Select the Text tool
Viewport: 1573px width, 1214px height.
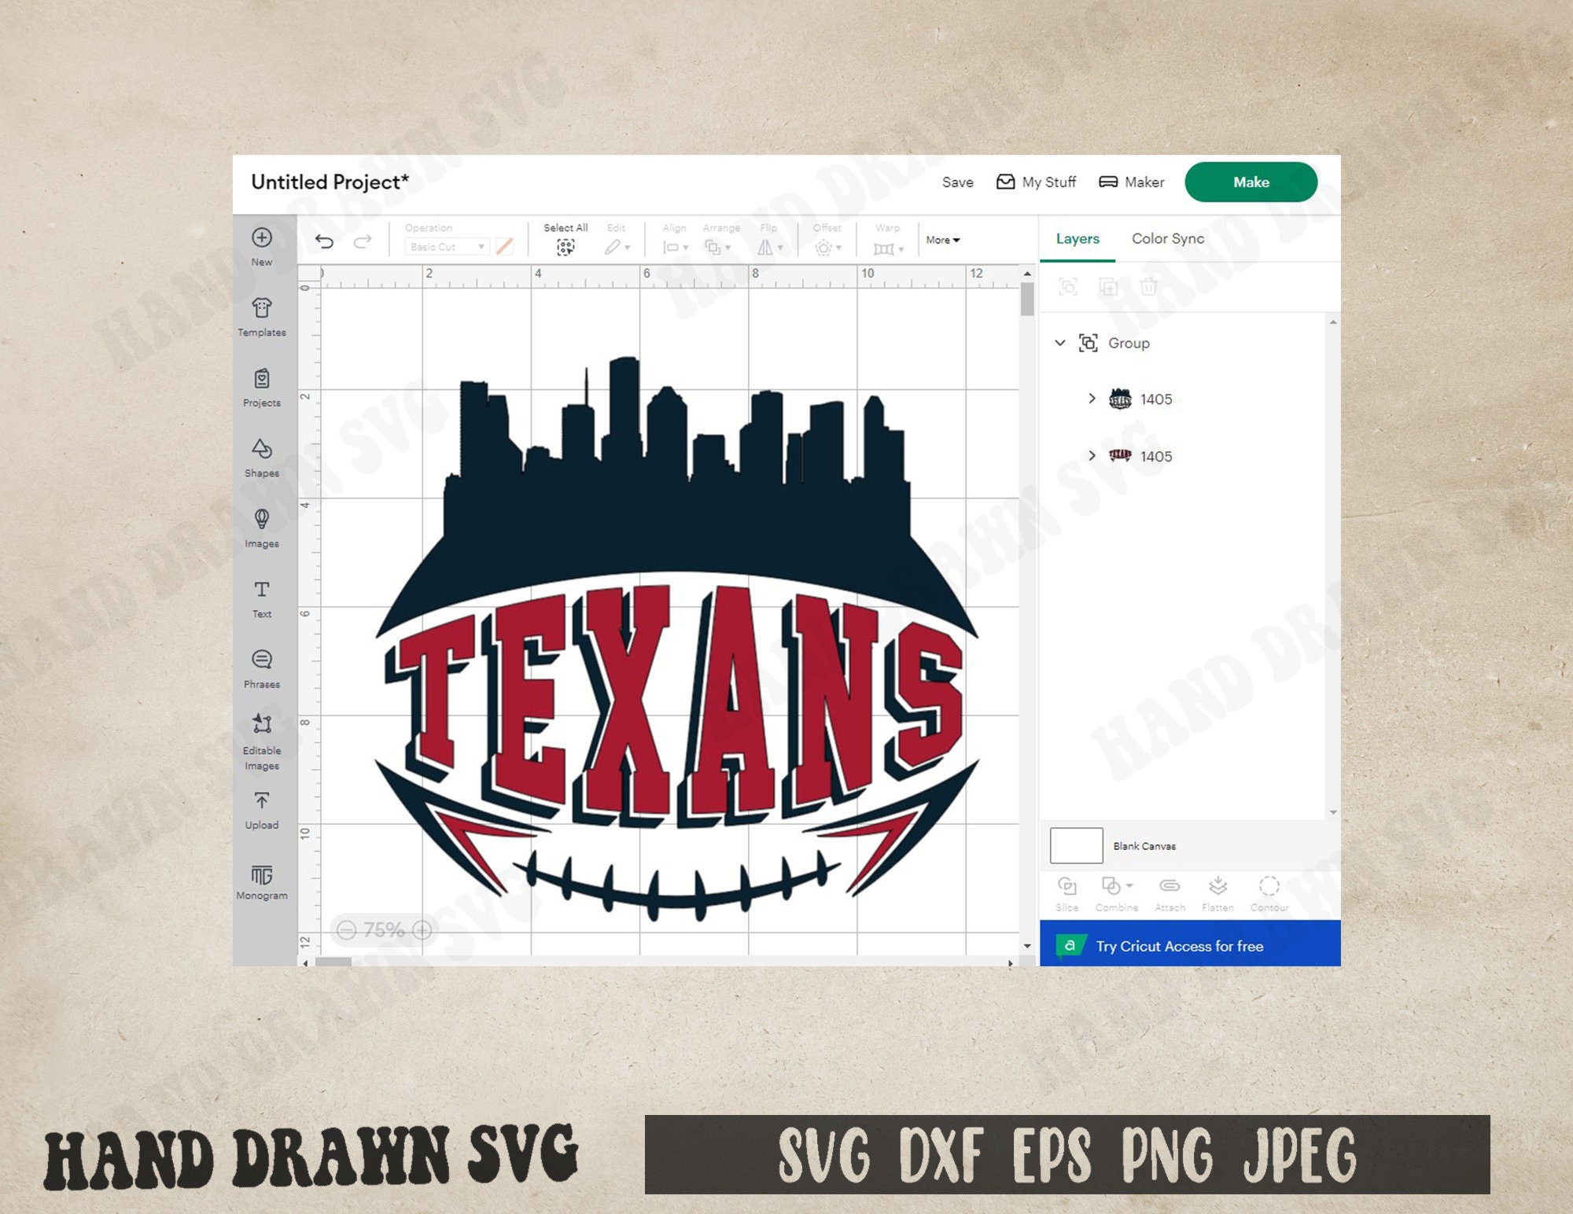pyautogui.click(x=262, y=598)
